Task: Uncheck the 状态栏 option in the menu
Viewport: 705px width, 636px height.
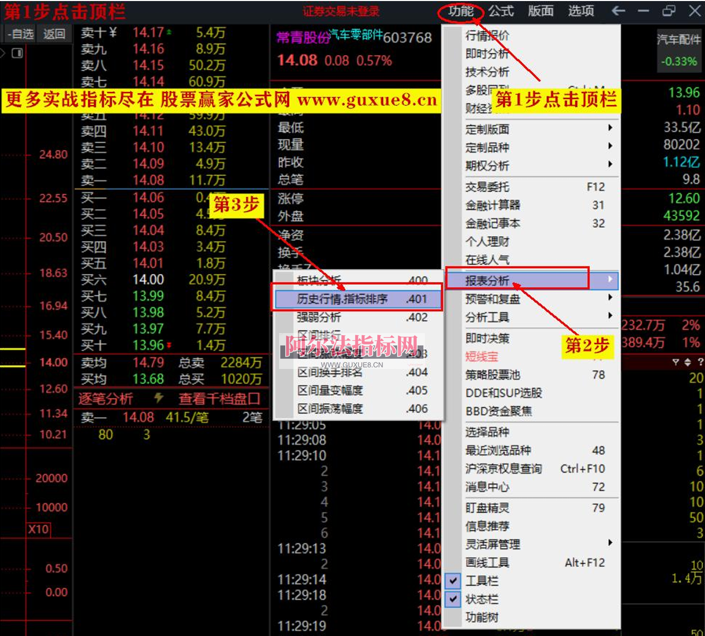Action: click(x=453, y=599)
